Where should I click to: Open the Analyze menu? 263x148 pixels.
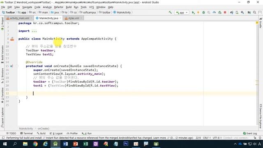[x=47, y=7]
